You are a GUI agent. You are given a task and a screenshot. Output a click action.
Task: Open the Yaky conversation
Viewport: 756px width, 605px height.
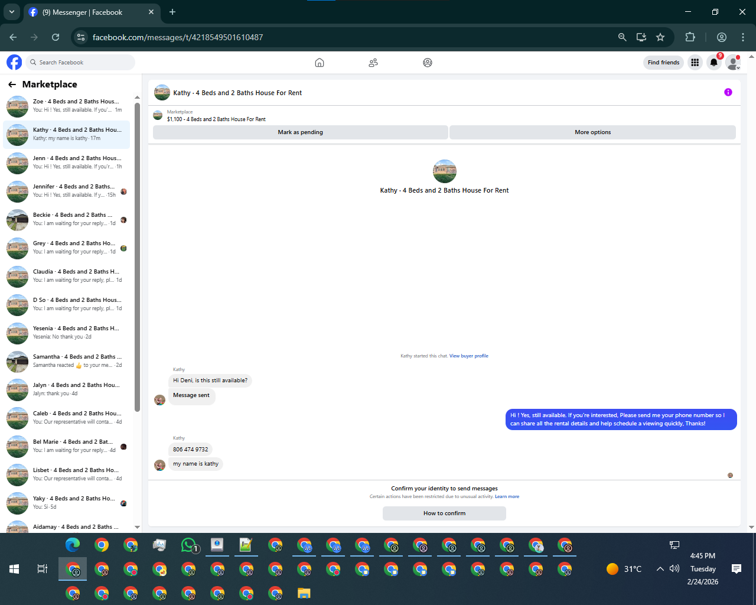(x=66, y=503)
